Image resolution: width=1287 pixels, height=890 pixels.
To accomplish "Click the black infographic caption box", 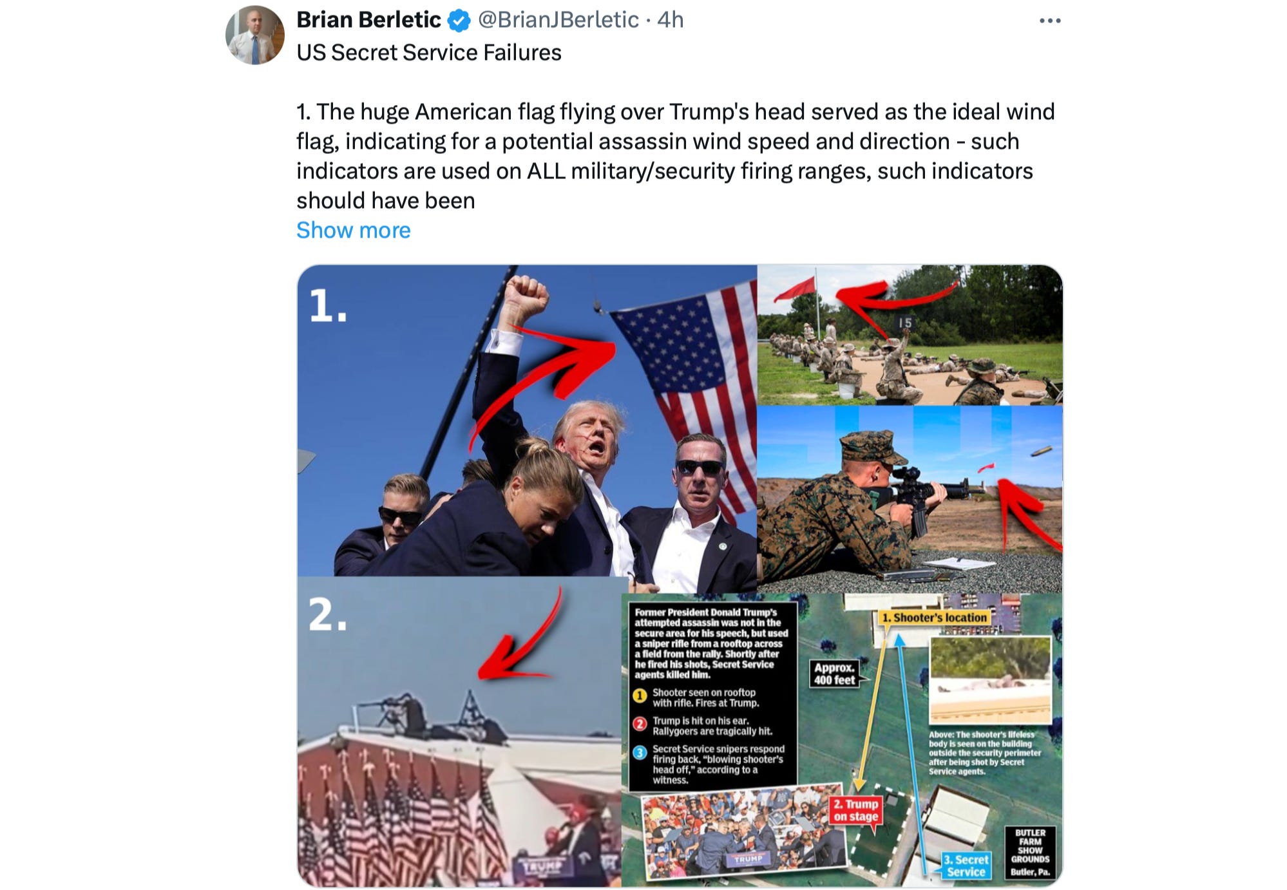I will (x=712, y=696).
